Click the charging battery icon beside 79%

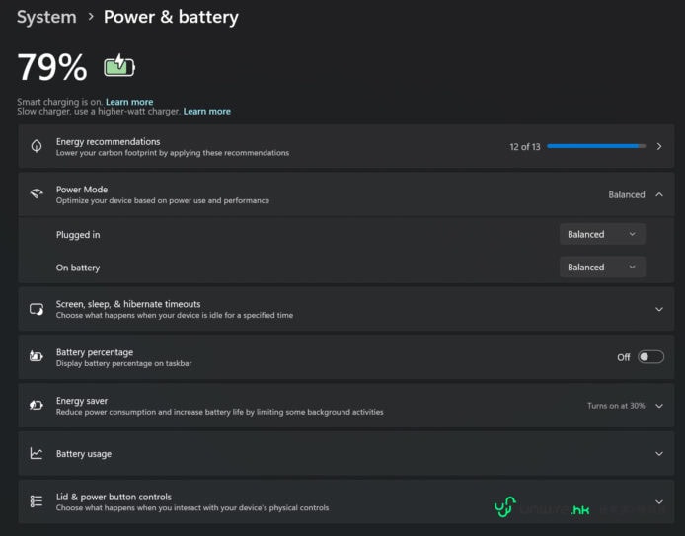119,66
